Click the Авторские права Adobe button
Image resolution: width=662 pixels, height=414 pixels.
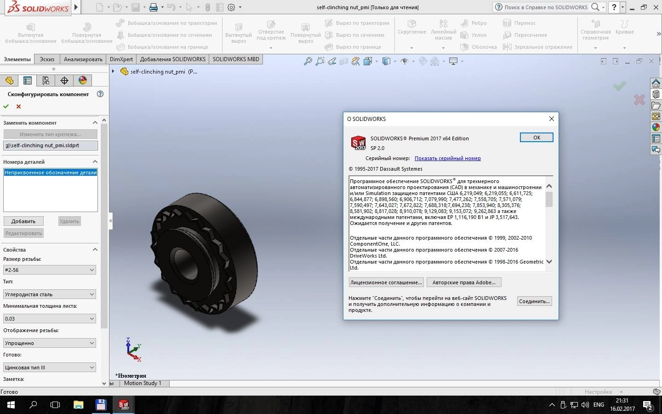click(464, 282)
